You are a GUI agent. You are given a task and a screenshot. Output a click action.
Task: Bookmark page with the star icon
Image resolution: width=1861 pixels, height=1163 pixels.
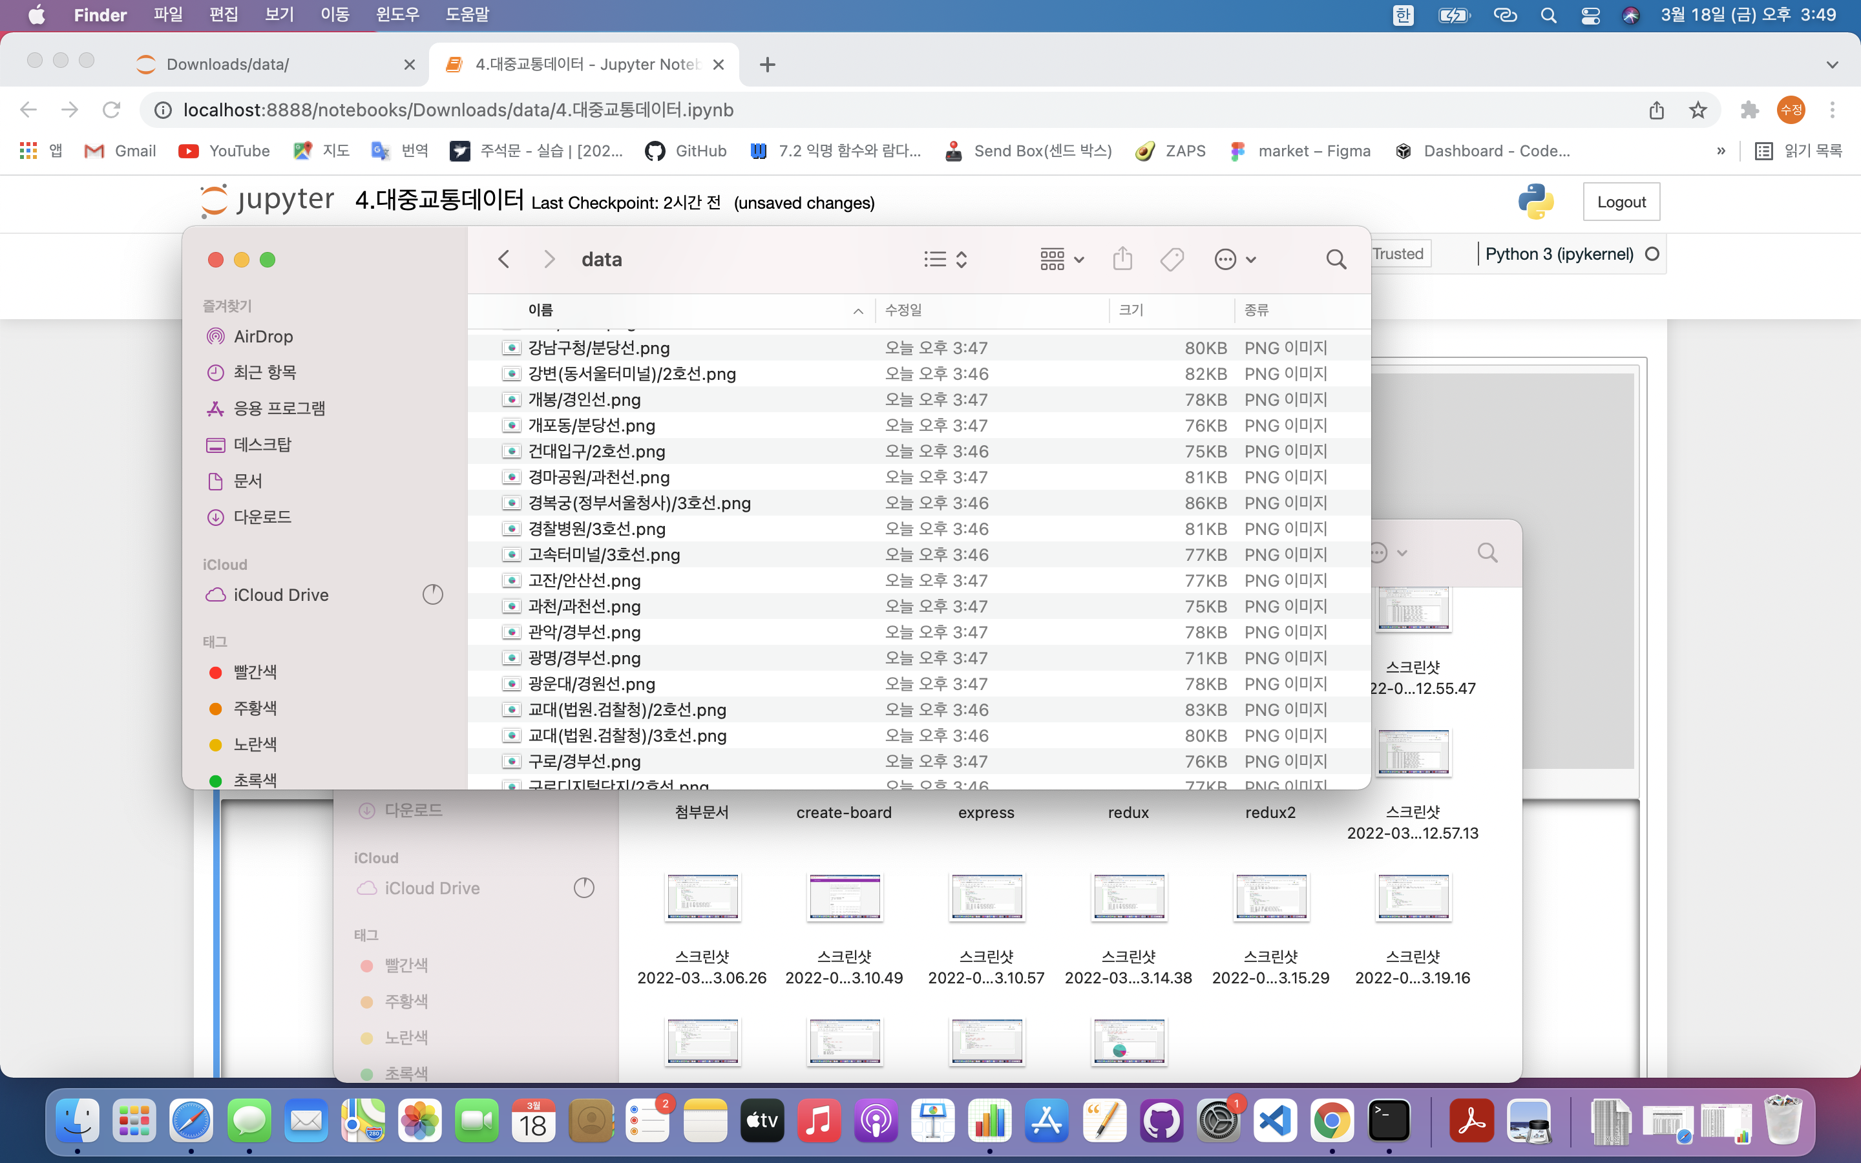tap(1698, 110)
